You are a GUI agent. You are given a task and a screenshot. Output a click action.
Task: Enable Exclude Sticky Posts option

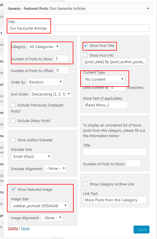coord(13,121)
